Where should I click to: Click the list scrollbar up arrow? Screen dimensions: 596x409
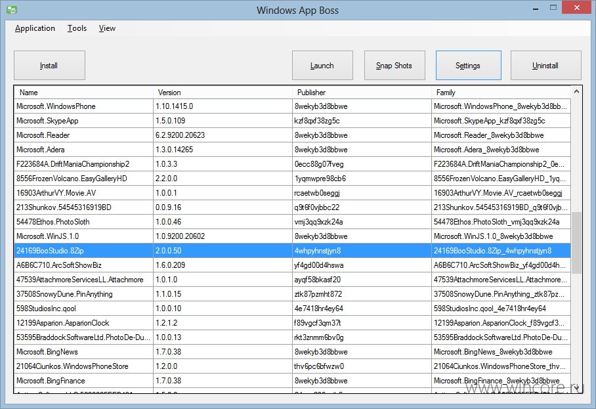click(x=576, y=92)
